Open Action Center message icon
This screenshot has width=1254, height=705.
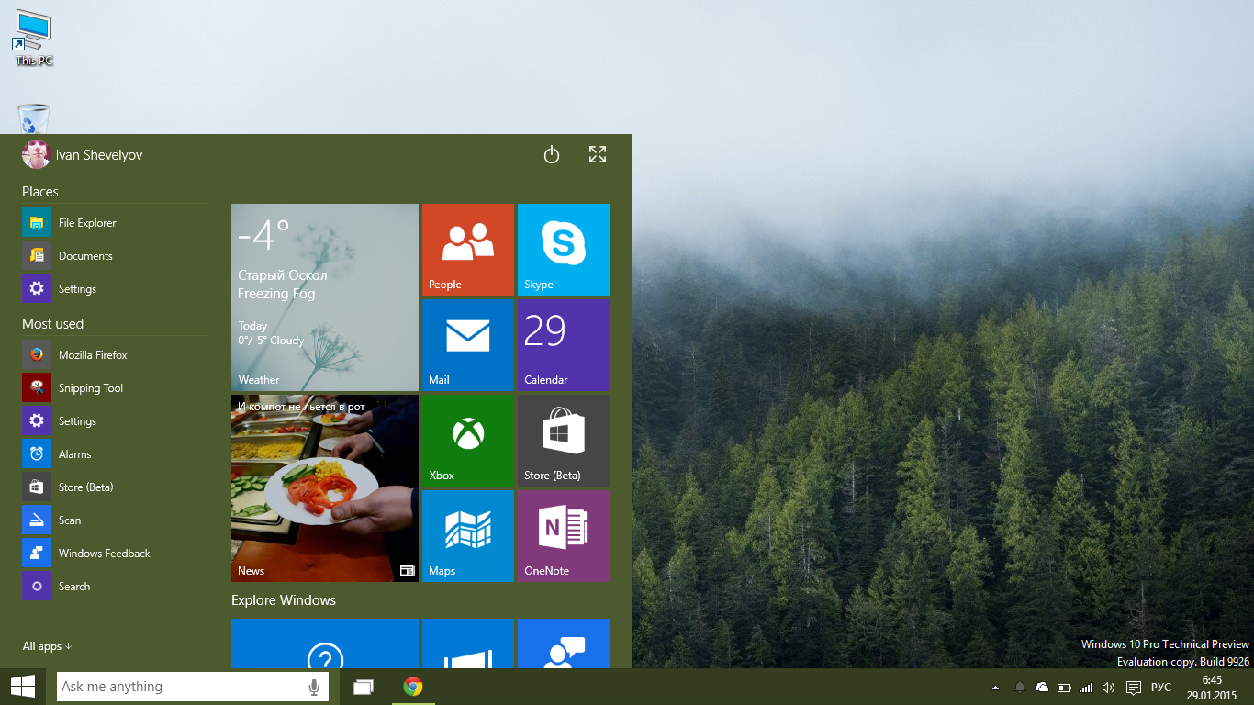tap(1134, 688)
